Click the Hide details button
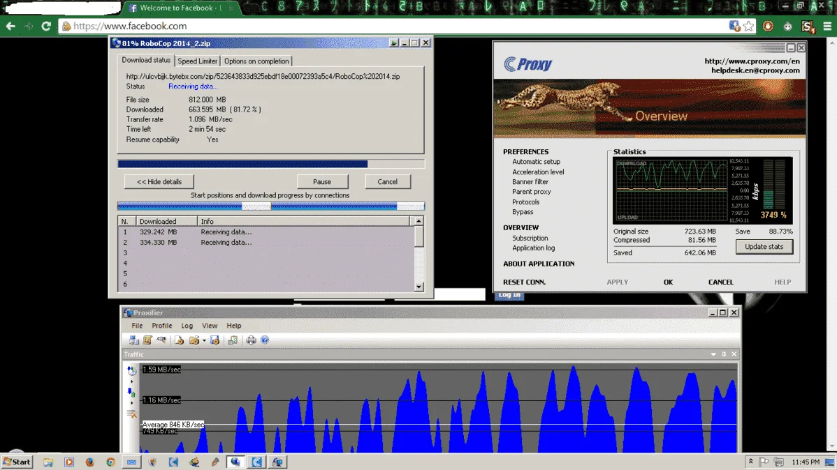Viewport: 837px width, 470px height. tap(159, 182)
